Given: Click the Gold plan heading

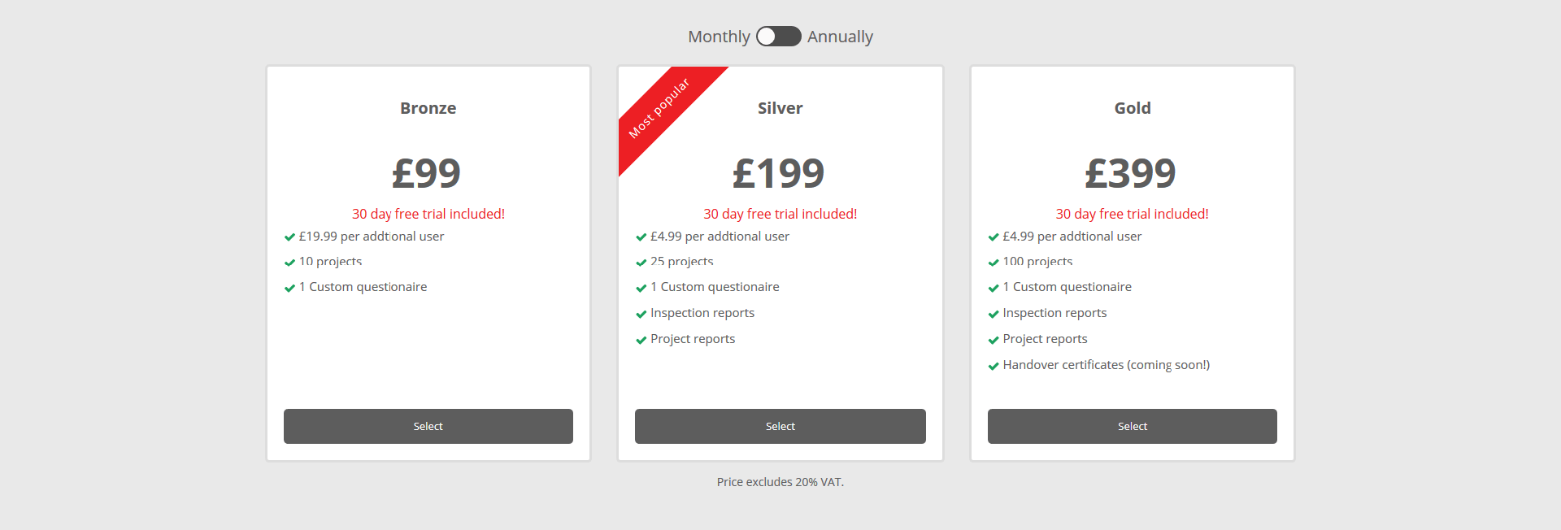Looking at the screenshot, I should [x=1132, y=108].
